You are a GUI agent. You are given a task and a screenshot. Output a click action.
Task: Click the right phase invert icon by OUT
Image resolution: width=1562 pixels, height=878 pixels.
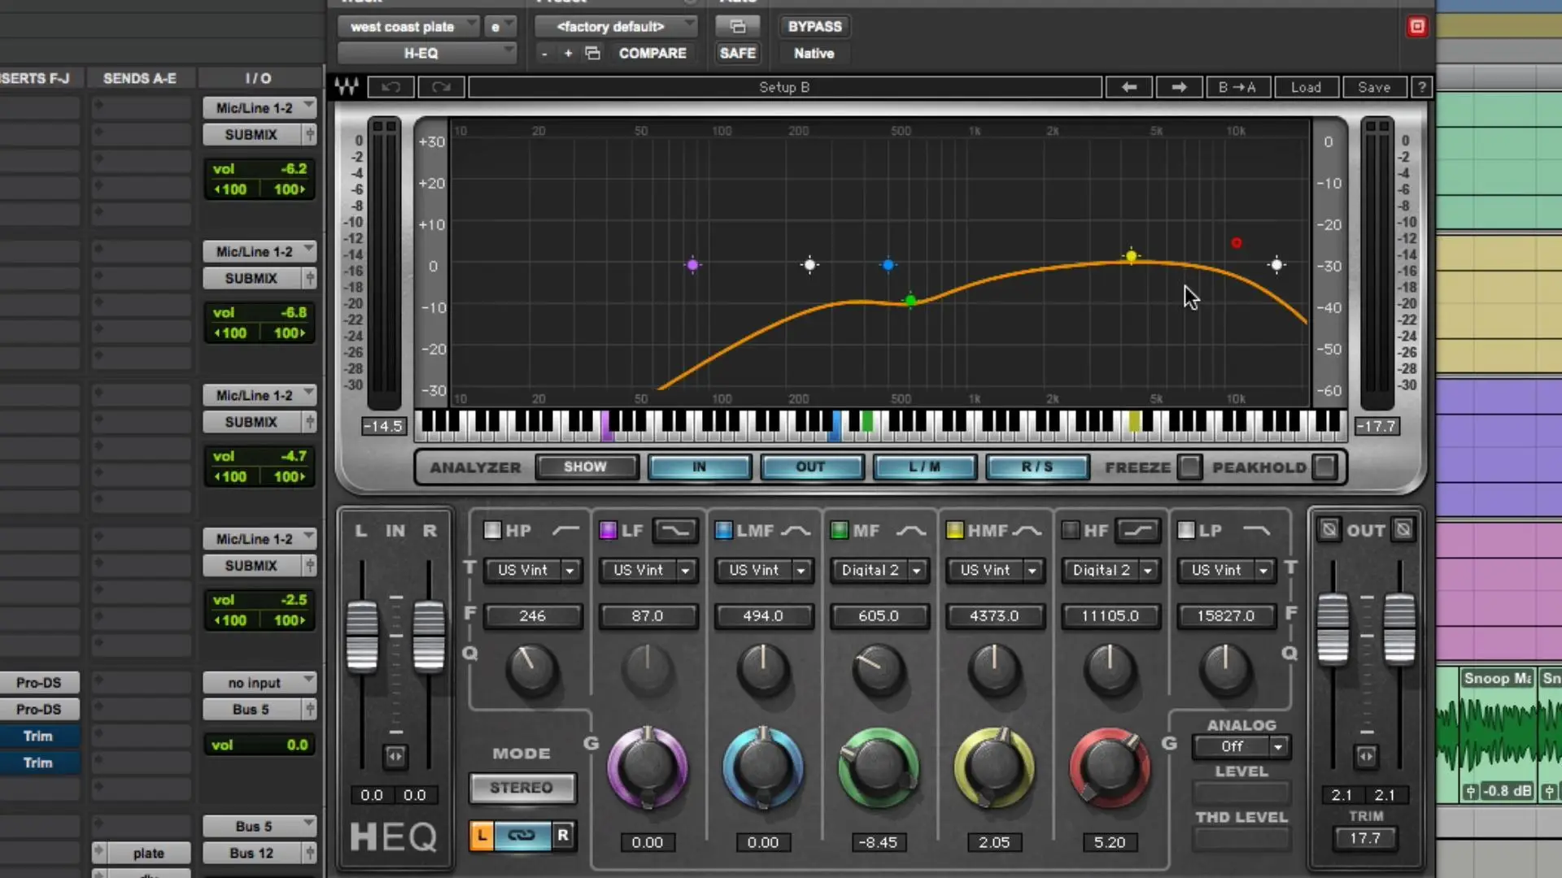(x=1403, y=530)
